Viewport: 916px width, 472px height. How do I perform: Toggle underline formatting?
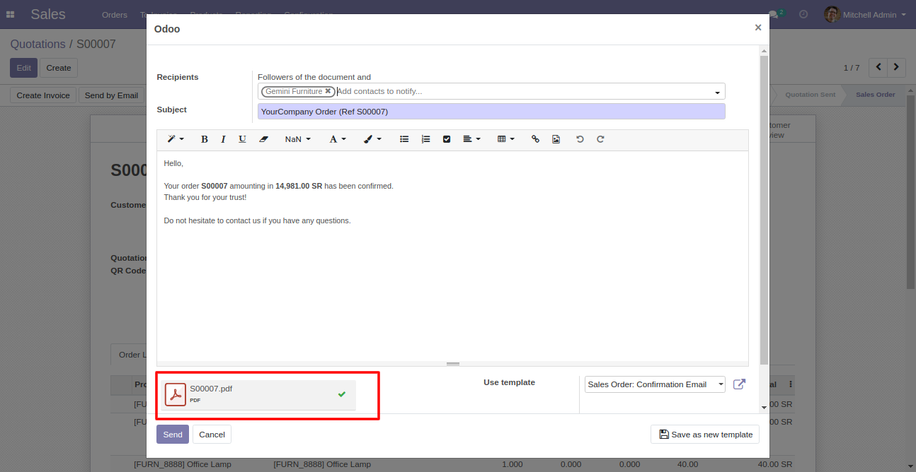click(242, 139)
